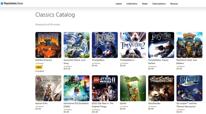Open the Subscriptions page

tap(159, 4)
